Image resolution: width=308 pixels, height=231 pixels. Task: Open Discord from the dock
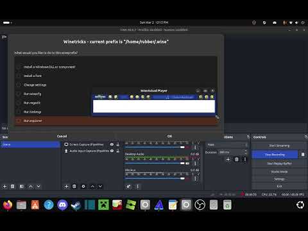[62, 205]
